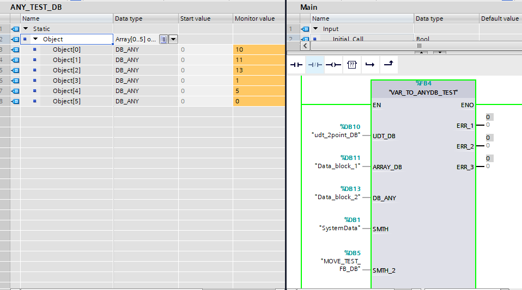Viewport: 522px width, 290px height.
Task: Click the SMTH_2 input pin
Action: point(384,270)
